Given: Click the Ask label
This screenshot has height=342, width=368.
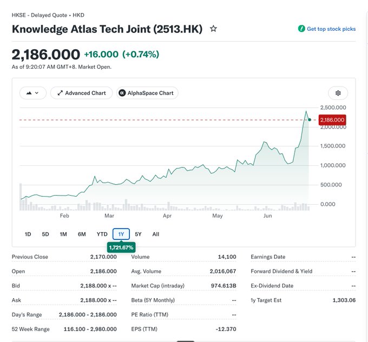Looking at the screenshot, I should [16, 300].
